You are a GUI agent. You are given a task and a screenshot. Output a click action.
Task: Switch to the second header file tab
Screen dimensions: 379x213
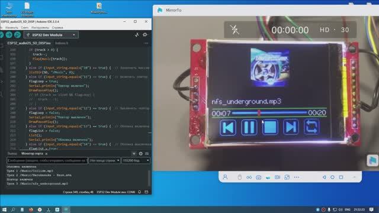click(62, 43)
